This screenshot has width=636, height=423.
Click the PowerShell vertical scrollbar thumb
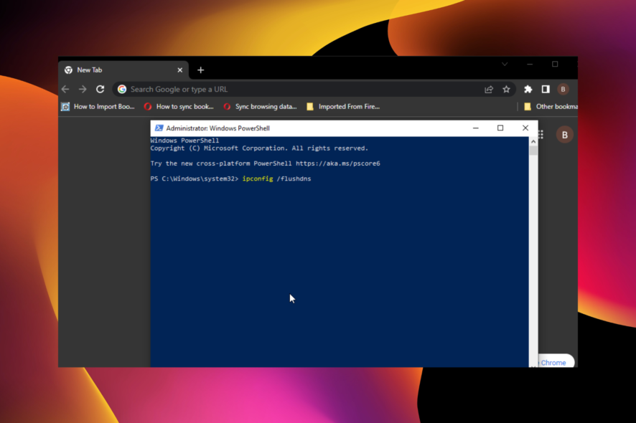click(533, 151)
